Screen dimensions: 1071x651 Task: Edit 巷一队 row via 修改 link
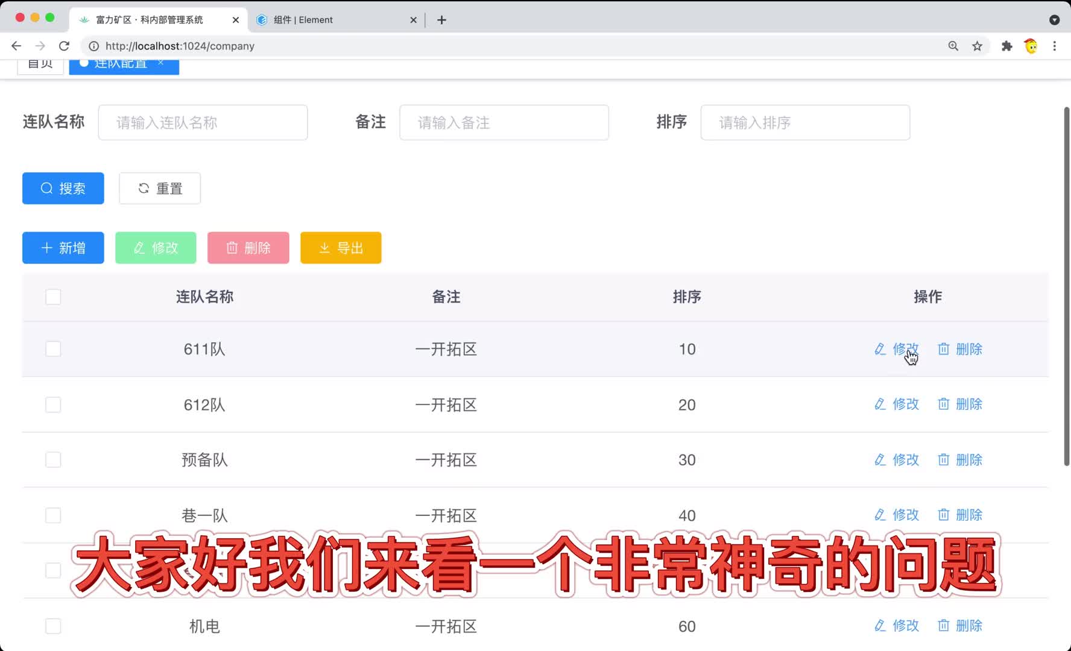click(x=897, y=515)
